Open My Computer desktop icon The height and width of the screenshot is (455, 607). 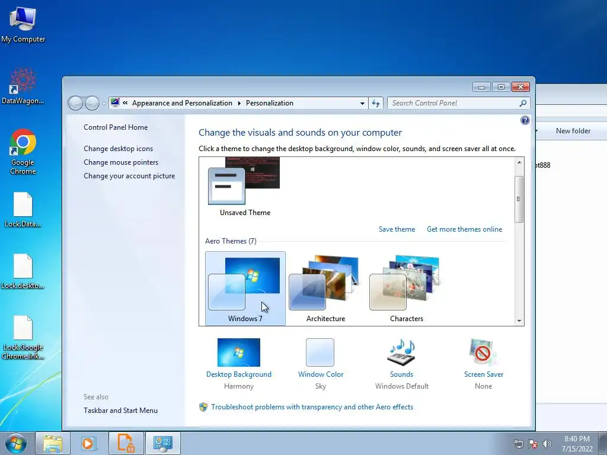point(23,24)
